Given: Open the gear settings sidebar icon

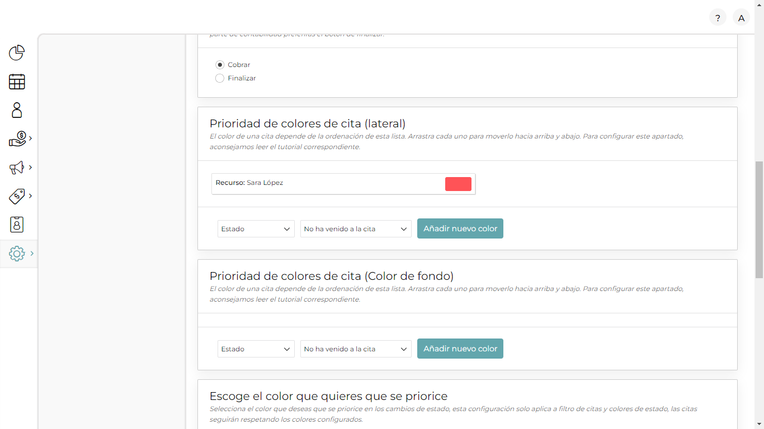Looking at the screenshot, I should [17, 254].
